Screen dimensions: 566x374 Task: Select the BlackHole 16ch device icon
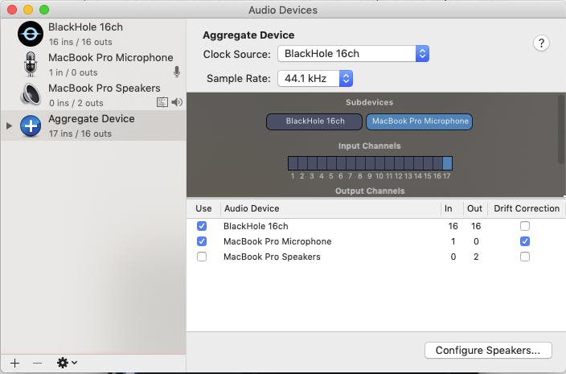[31, 34]
